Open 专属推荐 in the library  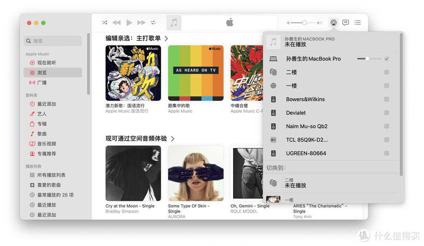point(46,154)
